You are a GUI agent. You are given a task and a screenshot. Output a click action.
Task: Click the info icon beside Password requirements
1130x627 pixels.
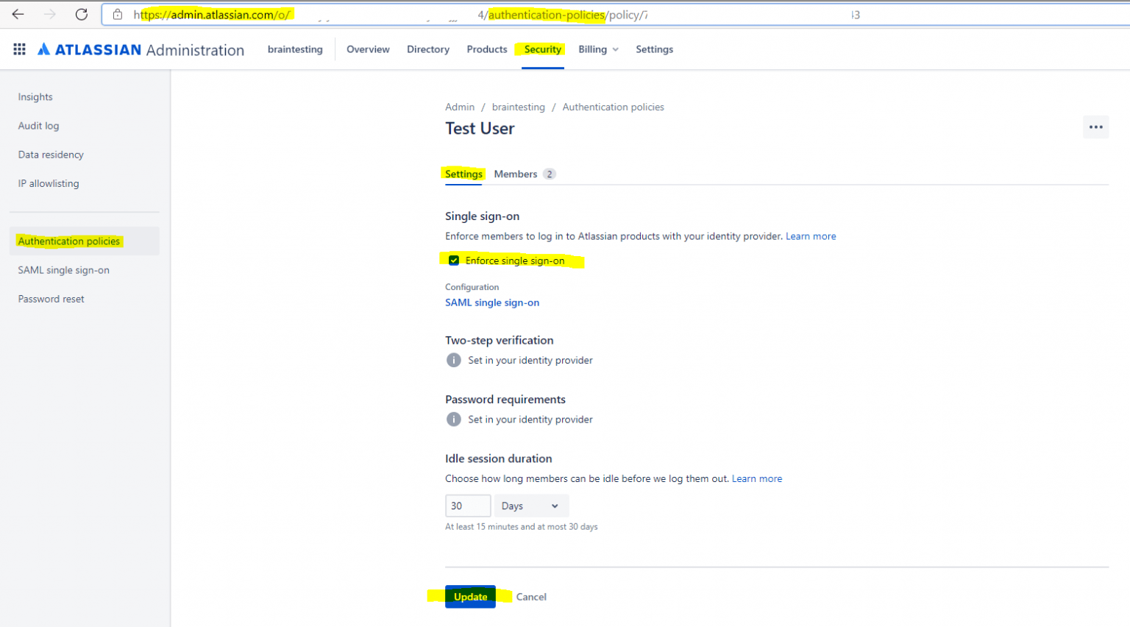(x=453, y=419)
